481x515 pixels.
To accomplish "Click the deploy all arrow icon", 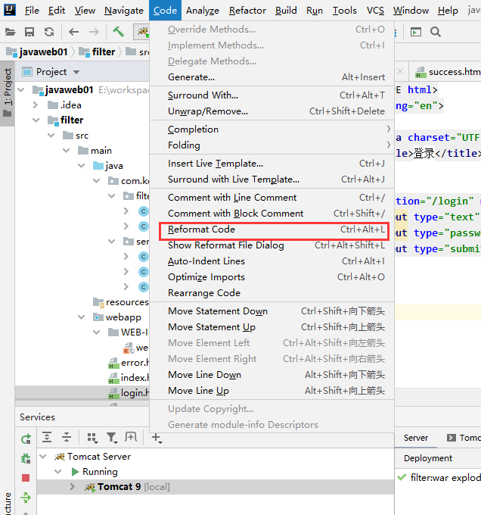I will point(26,498).
